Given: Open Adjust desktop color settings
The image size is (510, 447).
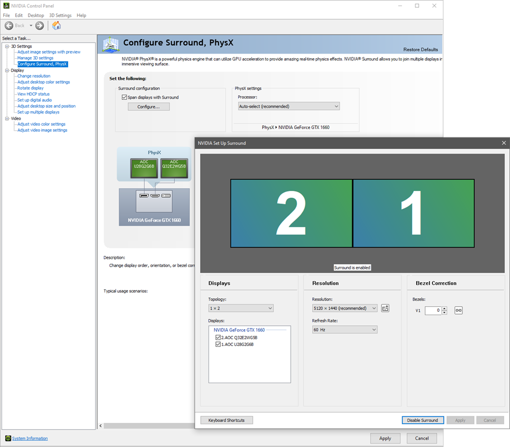Looking at the screenshot, I should click(44, 82).
